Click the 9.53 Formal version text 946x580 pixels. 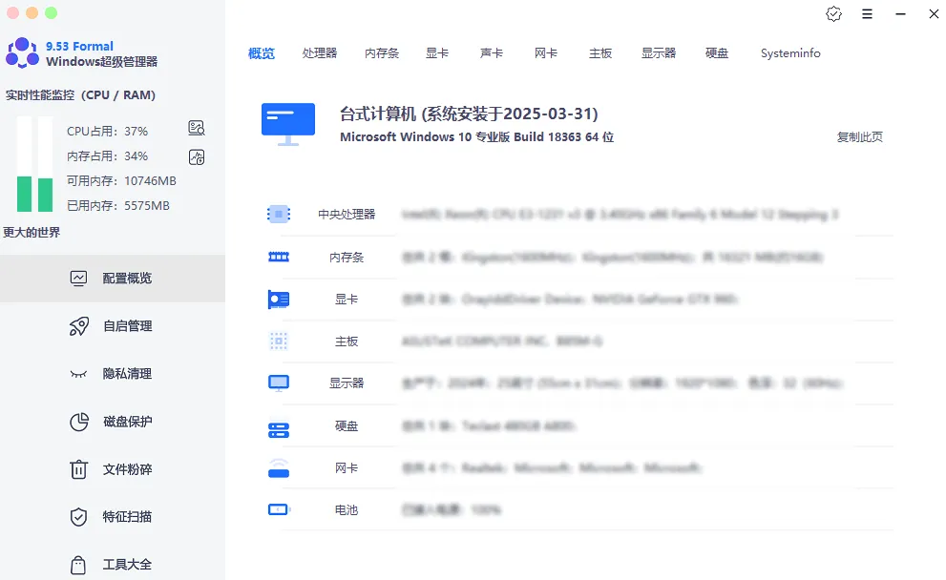(79, 46)
